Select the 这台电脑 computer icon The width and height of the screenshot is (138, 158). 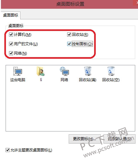point(18,71)
